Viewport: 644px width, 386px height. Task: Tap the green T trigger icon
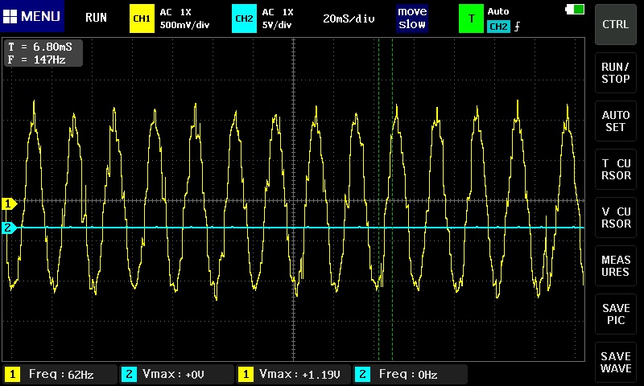click(x=471, y=18)
